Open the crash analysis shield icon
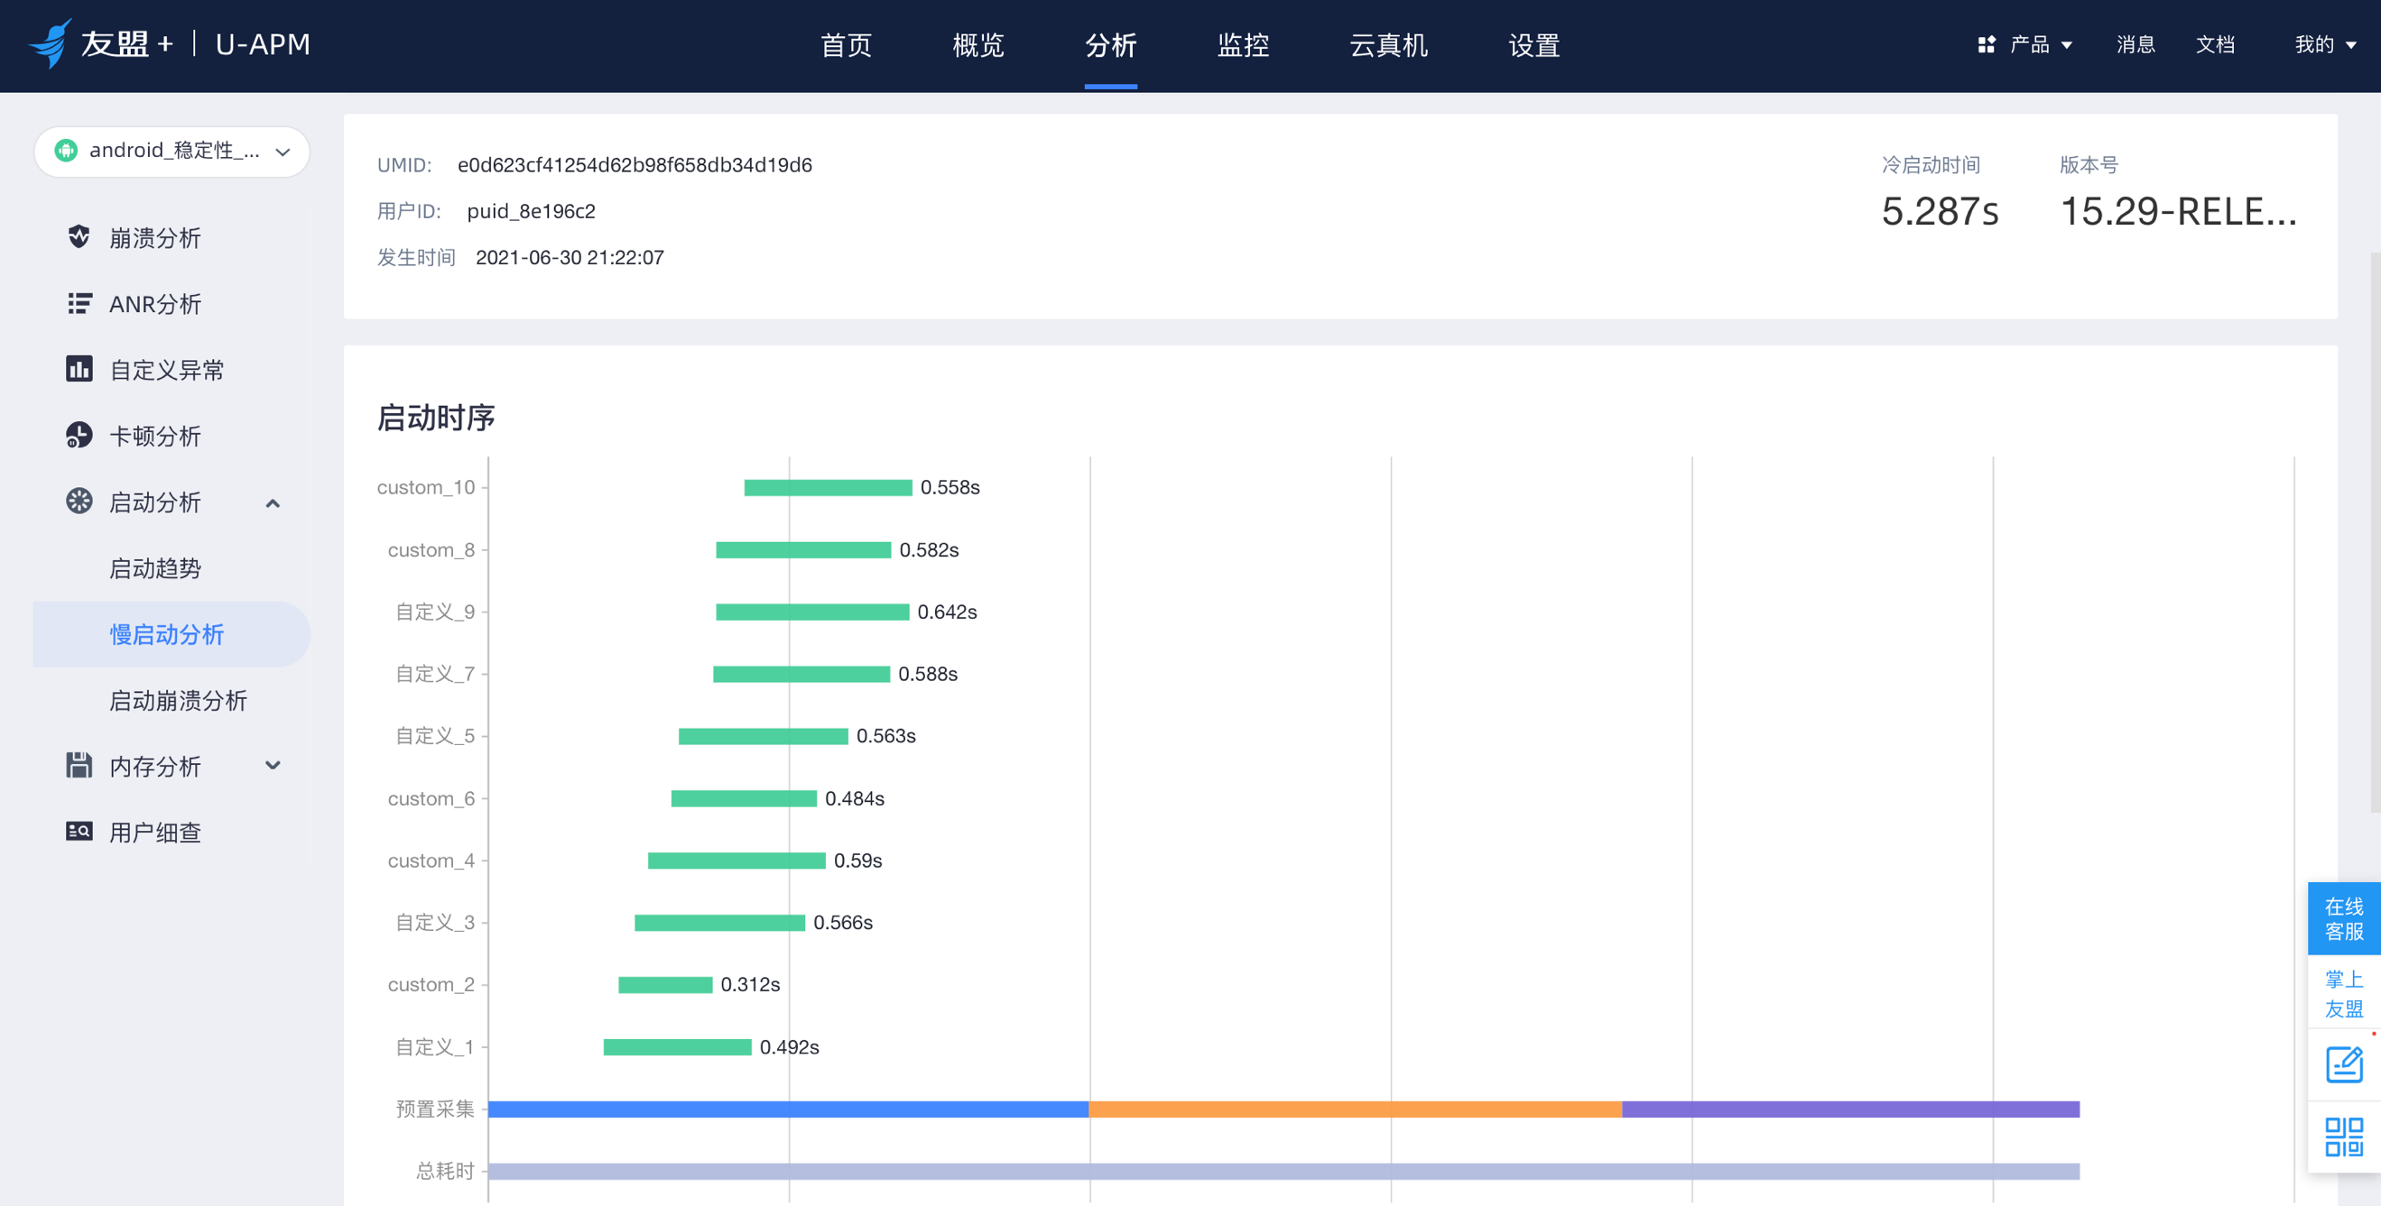 click(79, 237)
